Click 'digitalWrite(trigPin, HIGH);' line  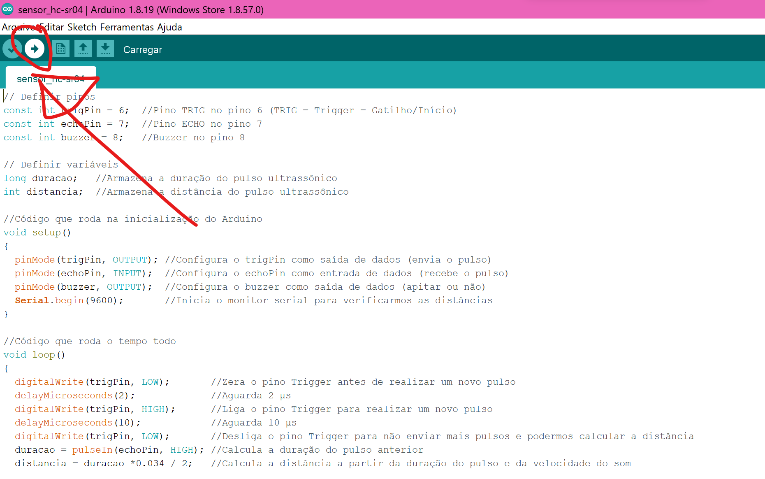pyautogui.click(x=95, y=409)
